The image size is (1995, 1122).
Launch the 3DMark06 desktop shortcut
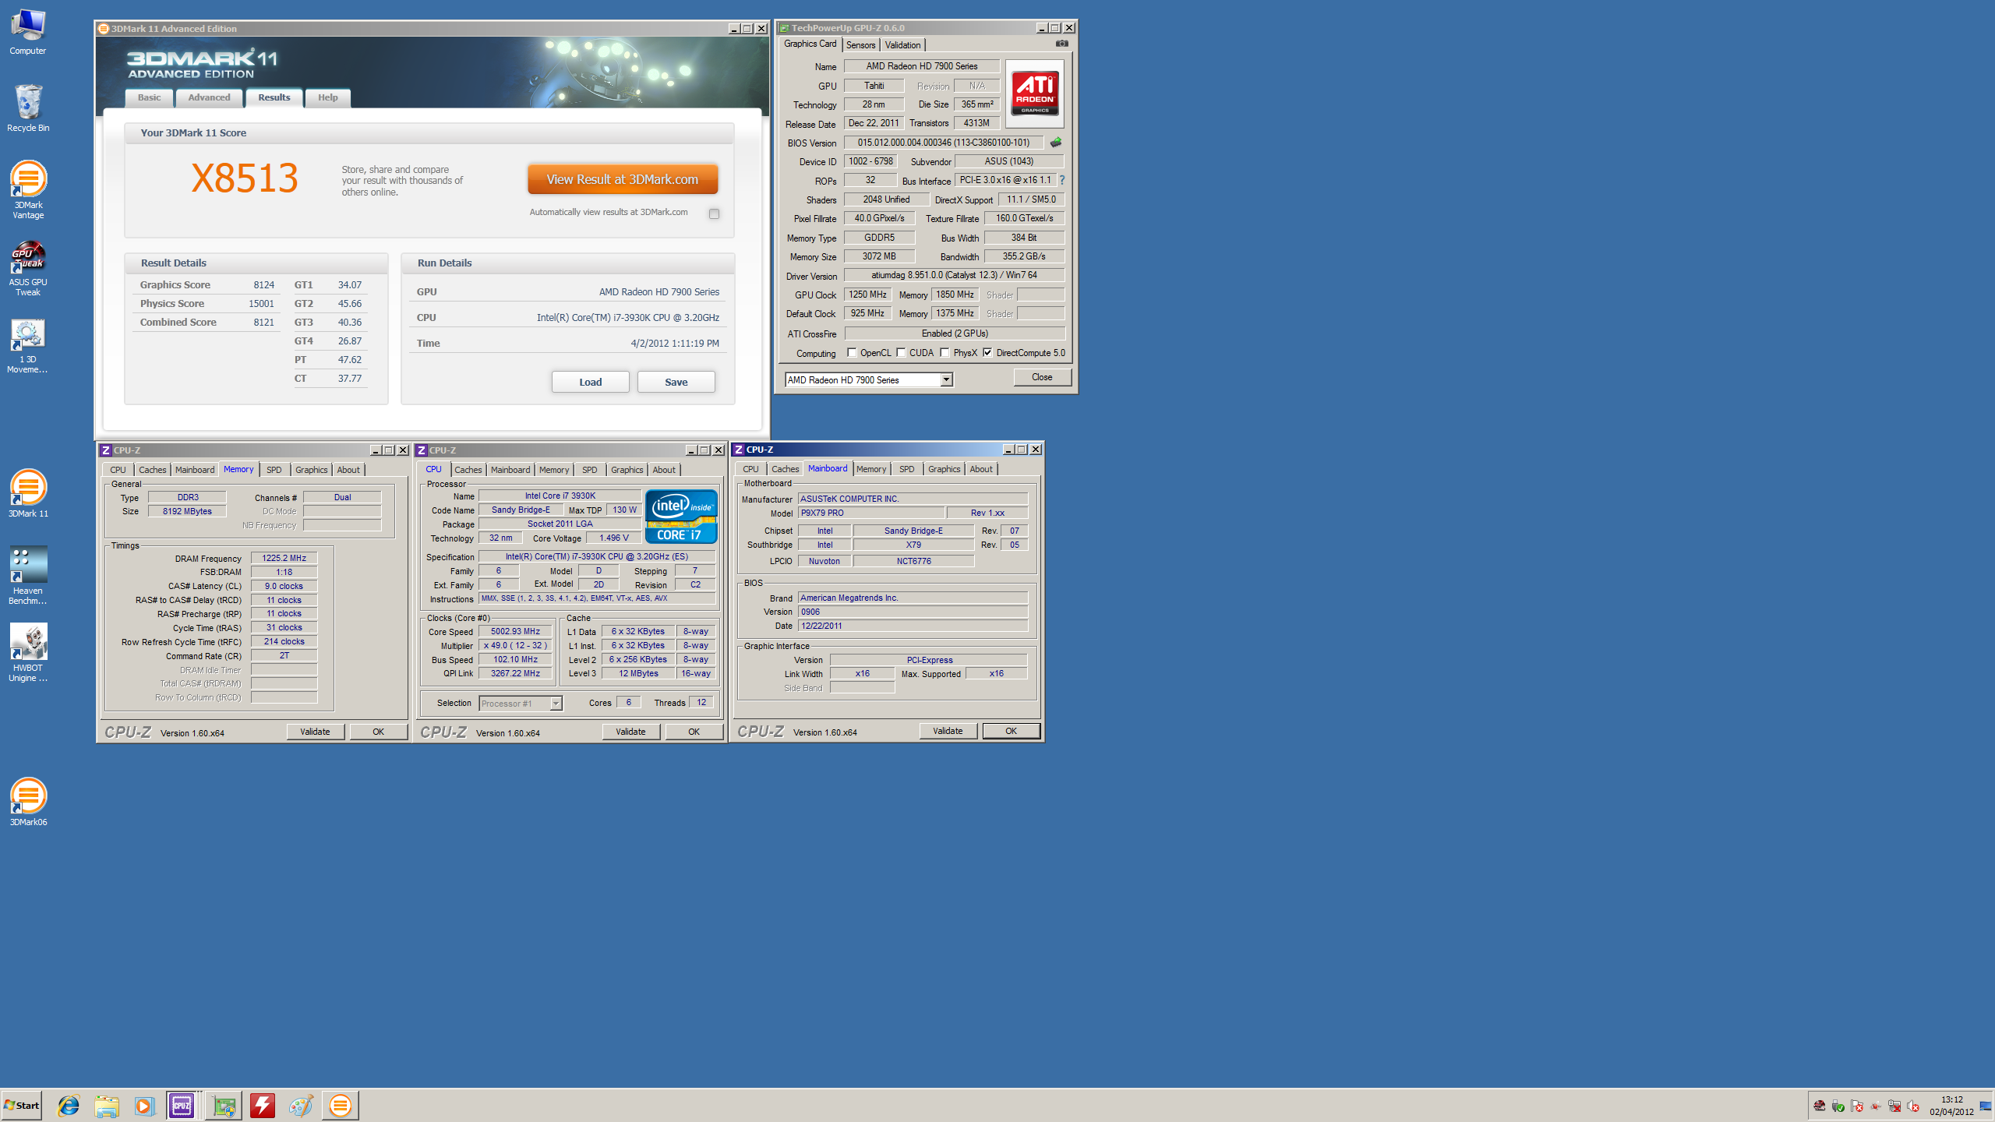click(28, 802)
